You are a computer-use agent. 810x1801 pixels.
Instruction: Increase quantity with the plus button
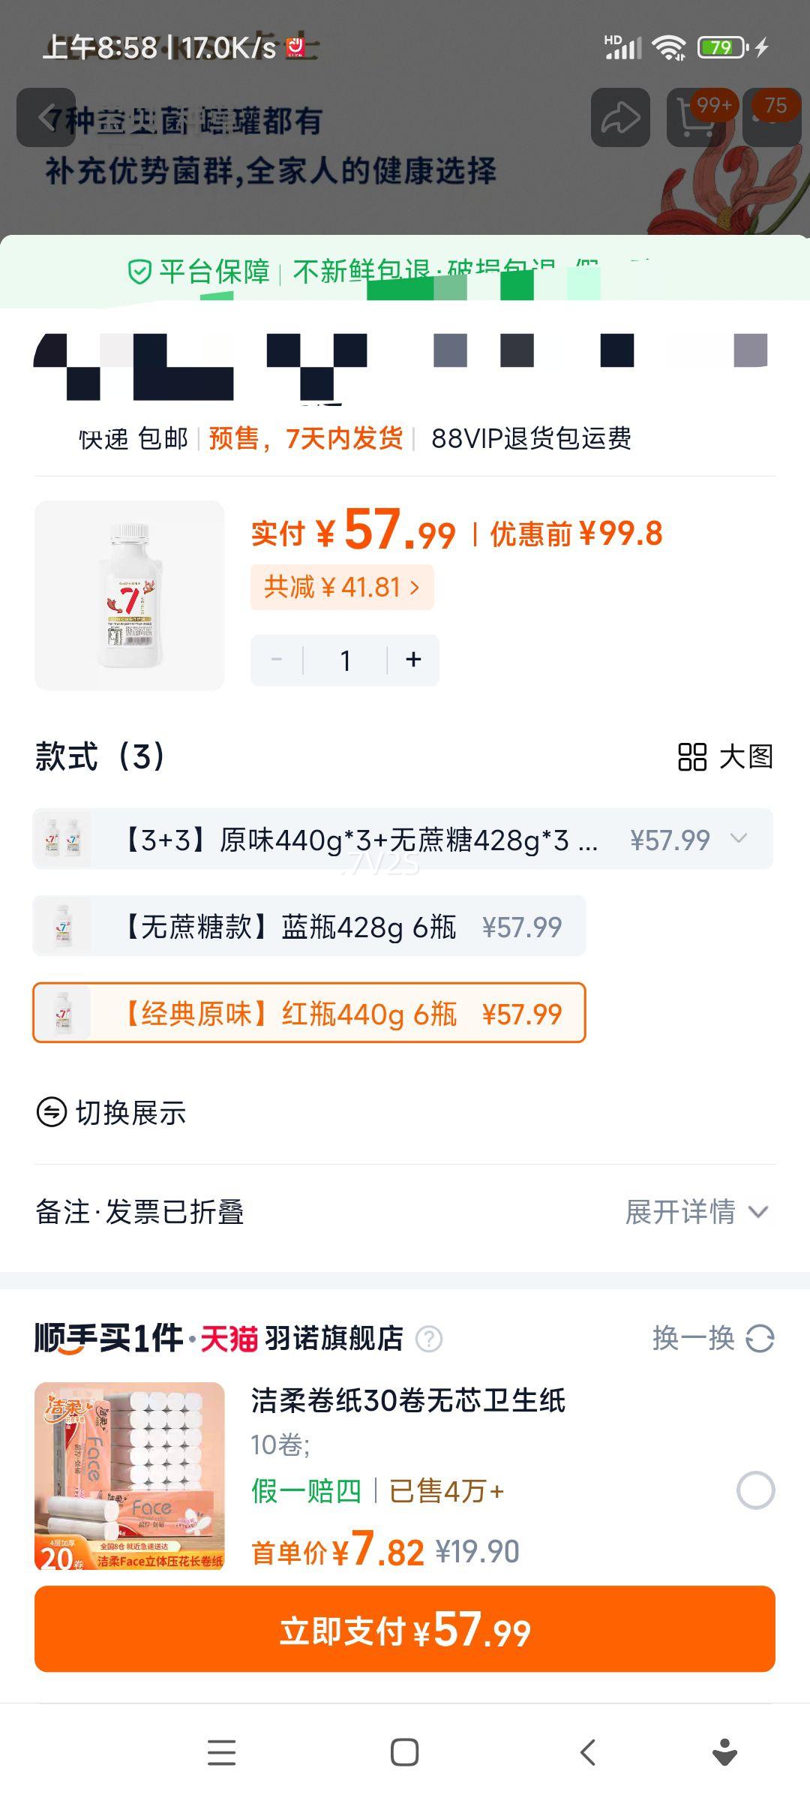coord(413,660)
